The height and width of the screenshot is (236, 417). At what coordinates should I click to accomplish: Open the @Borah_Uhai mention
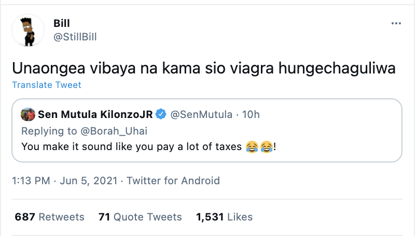(94, 130)
